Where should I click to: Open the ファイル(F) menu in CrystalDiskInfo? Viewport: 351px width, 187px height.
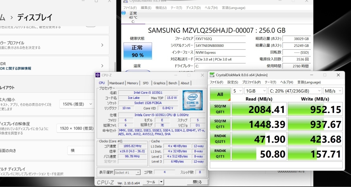[x=130, y=8]
